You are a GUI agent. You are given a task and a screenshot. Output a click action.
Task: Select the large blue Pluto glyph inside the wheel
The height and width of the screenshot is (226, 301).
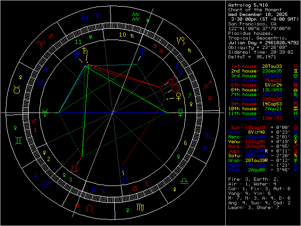click(x=143, y=51)
